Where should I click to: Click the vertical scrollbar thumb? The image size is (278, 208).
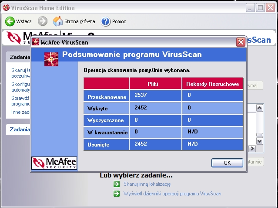click(260, 135)
